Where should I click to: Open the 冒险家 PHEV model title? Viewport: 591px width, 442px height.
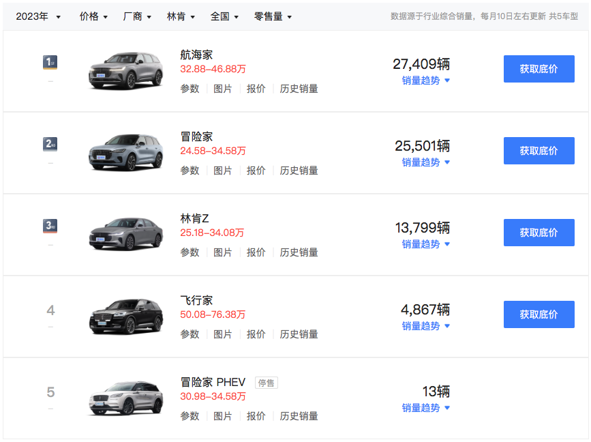(x=213, y=382)
